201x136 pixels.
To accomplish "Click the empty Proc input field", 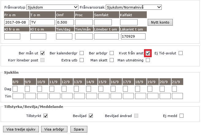I will [x=84, y=22].
